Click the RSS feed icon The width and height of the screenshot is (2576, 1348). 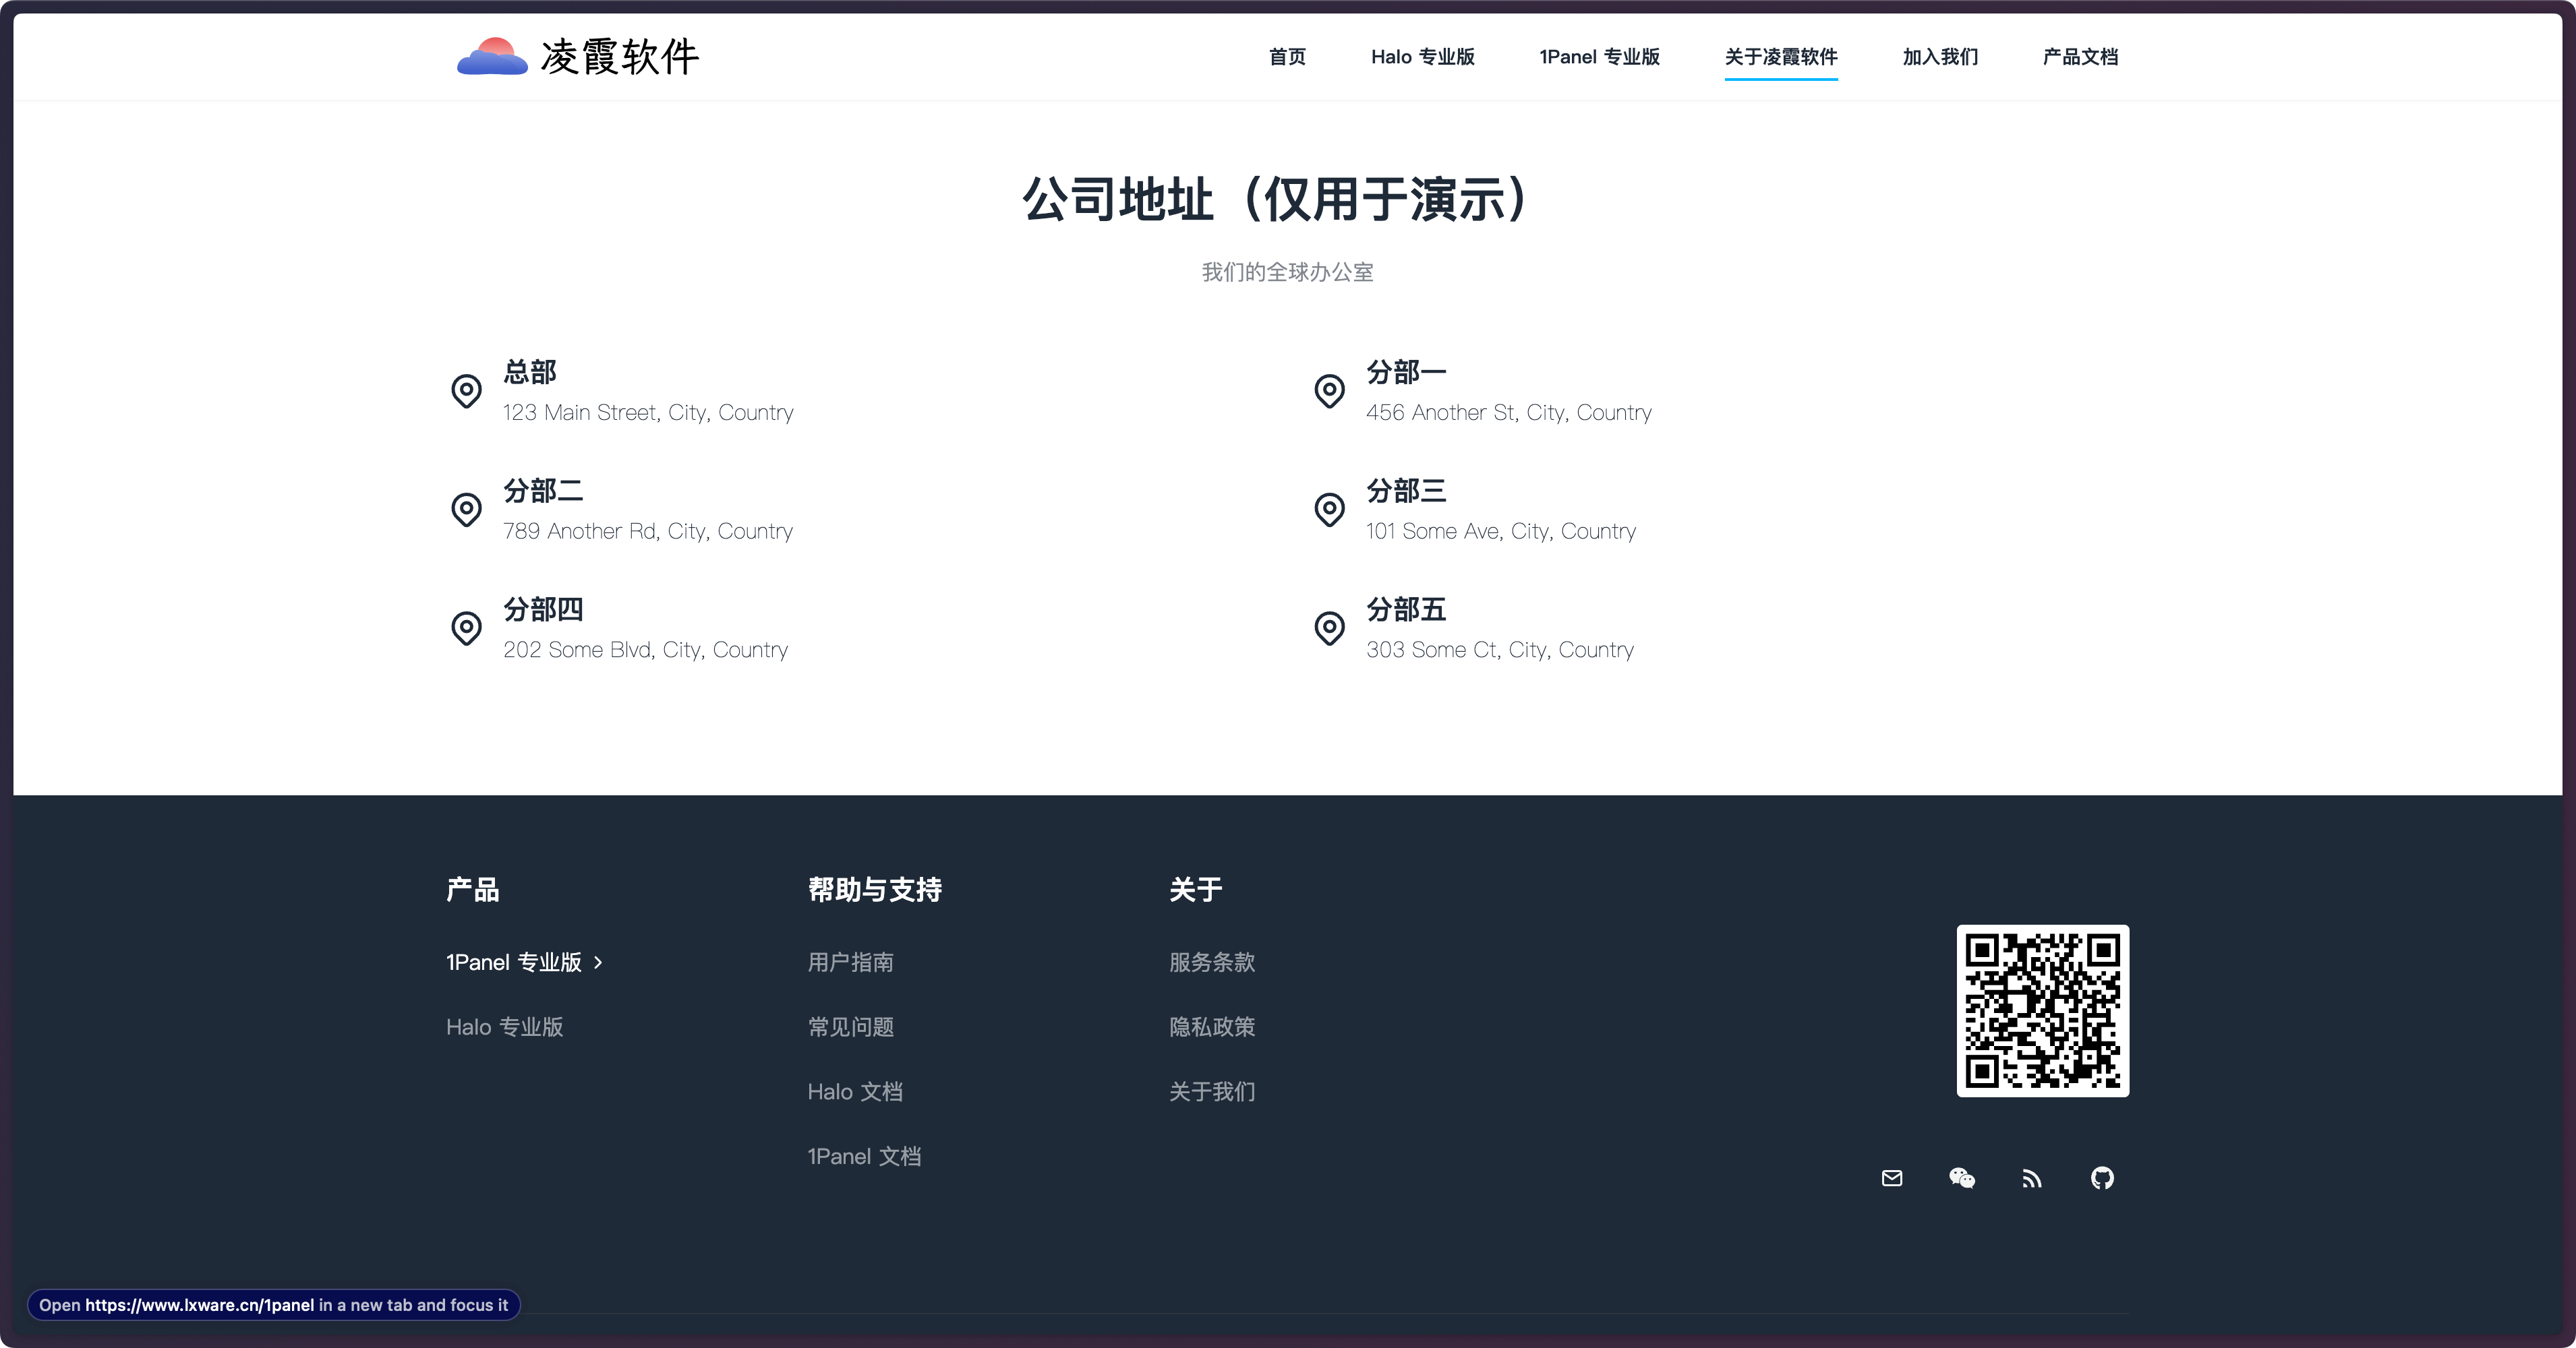2031,1179
